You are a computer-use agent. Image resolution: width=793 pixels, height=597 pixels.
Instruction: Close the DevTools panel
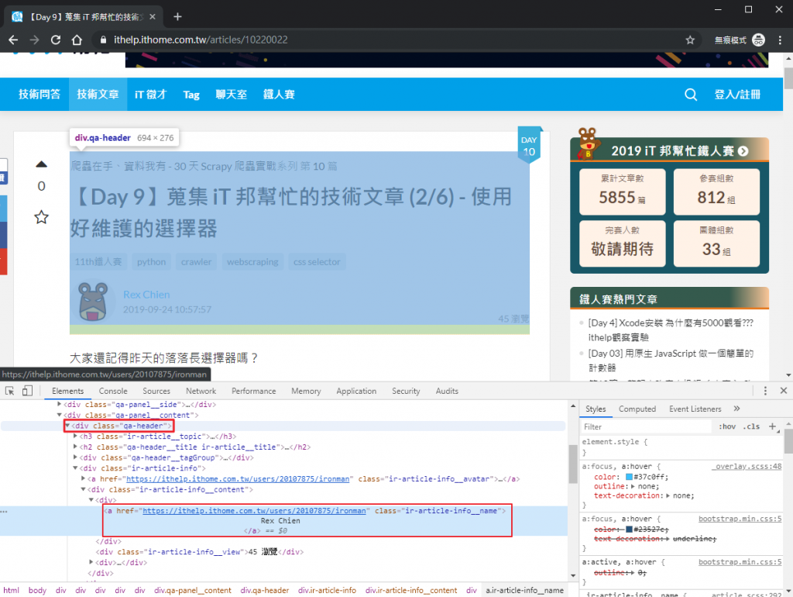click(x=784, y=391)
